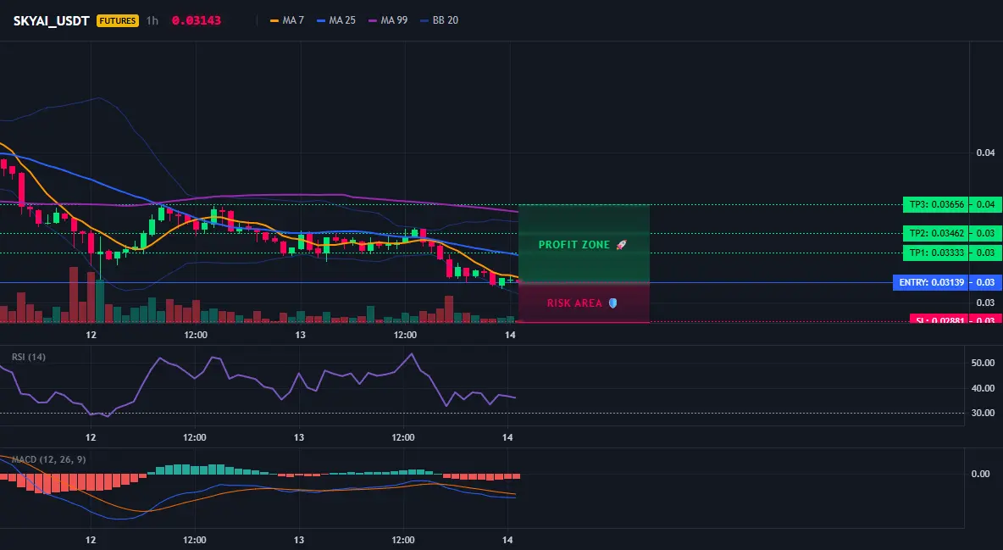Viewport: 1003px width, 550px height.
Task: Click the TP3: 0.03656 price label
Action: click(x=935, y=205)
